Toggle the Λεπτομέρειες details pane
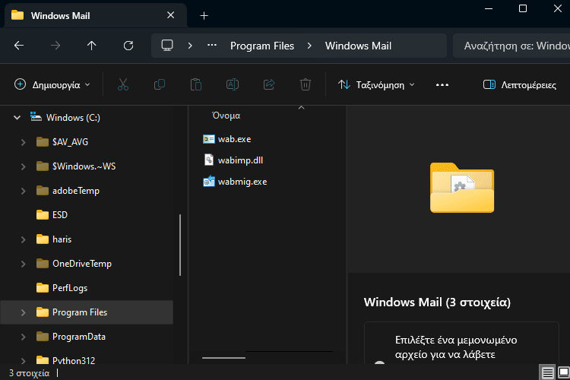This screenshot has height=380, width=570. (x=520, y=84)
